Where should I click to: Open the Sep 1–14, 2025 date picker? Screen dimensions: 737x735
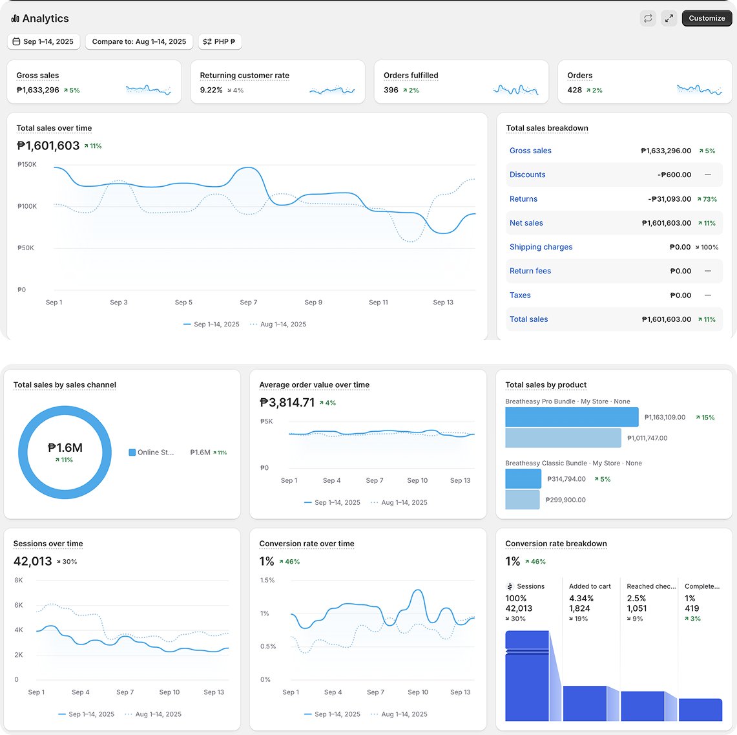(x=43, y=41)
